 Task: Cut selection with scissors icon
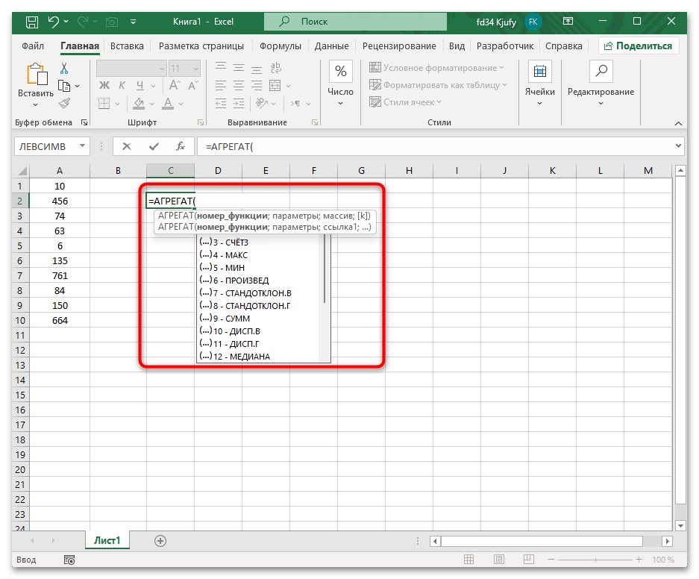tap(64, 68)
